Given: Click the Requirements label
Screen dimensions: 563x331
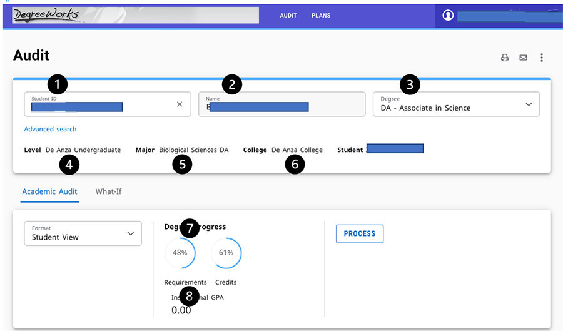Looking at the screenshot, I should click(x=185, y=282).
